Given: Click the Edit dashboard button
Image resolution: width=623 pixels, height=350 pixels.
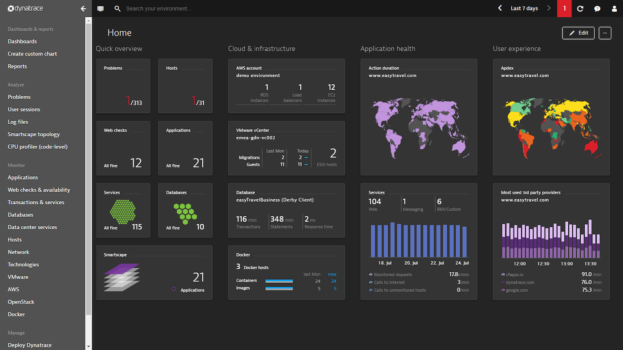Looking at the screenshot, I should tap(578, 33).
